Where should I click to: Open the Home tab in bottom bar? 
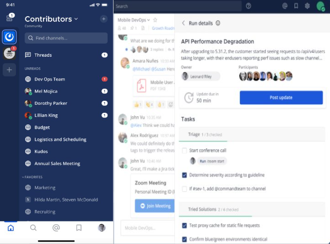click(11, 228)
